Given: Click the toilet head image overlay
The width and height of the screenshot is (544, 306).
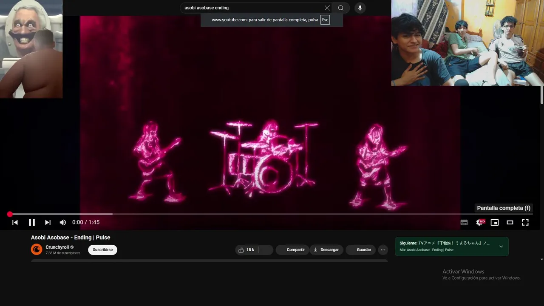Looking at the screenshot, I should [31, 49].
